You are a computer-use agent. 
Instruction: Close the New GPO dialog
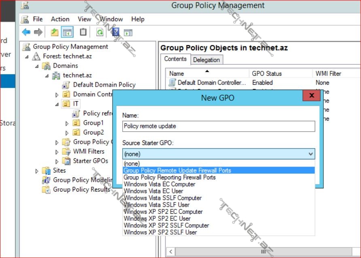[312, 96]
